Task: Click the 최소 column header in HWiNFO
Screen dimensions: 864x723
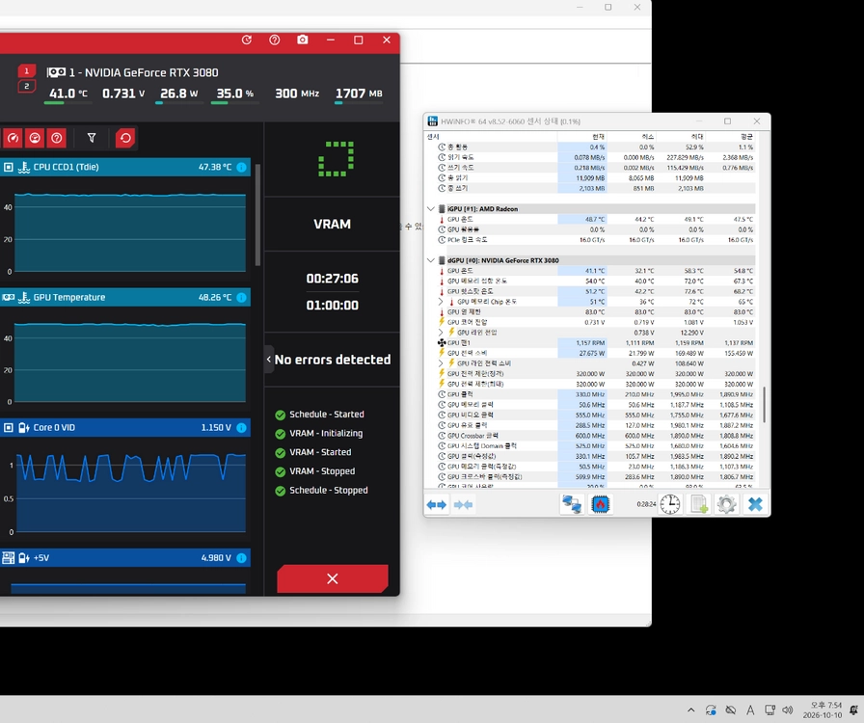Action: click(x=632, y=137)
